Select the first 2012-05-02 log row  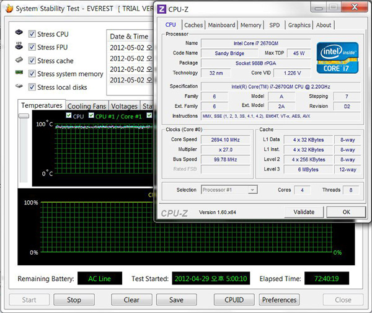pos(130,48)
